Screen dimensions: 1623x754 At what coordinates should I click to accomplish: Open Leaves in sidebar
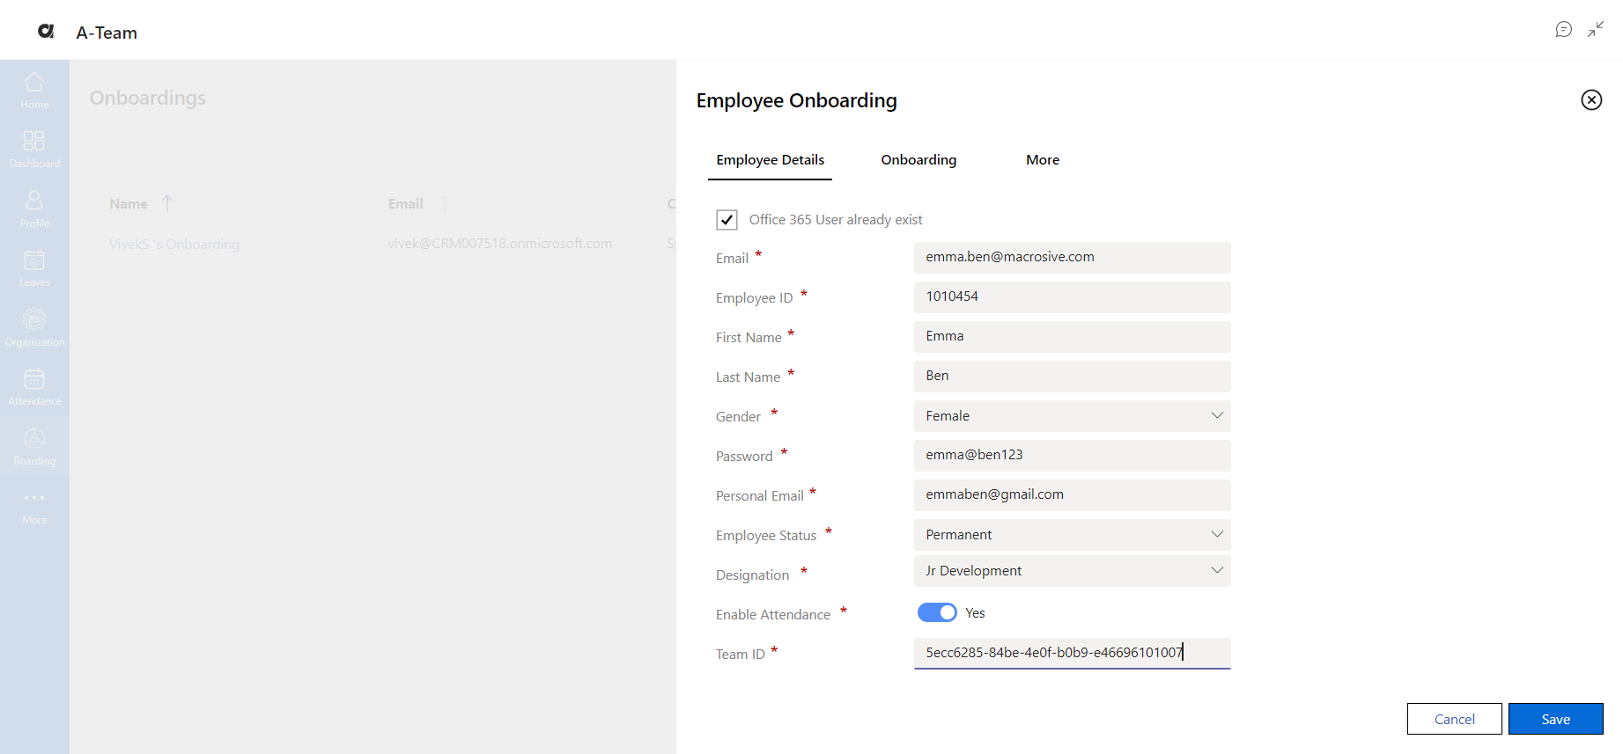pyautogui.click(x=34, y=268)
